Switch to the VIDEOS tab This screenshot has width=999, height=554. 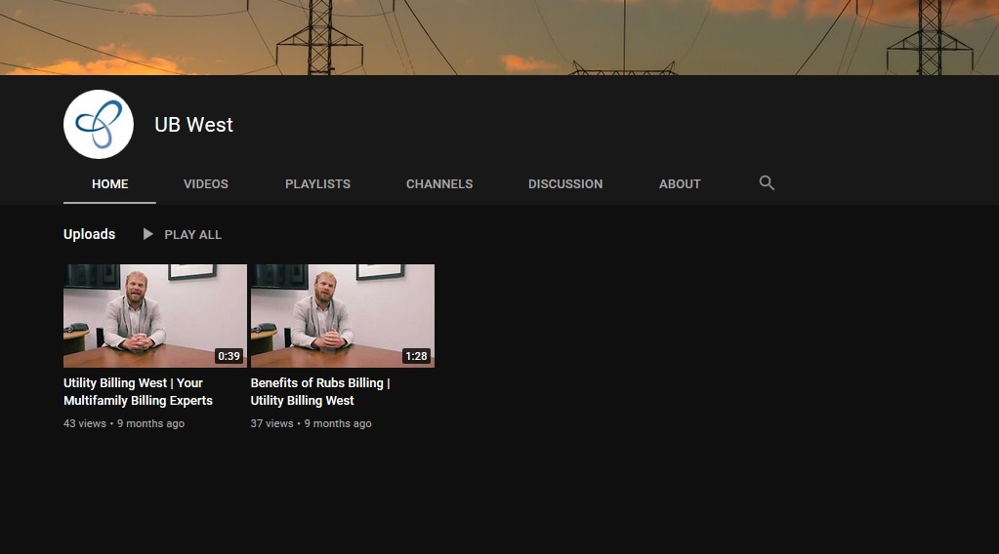click(206, 183)
